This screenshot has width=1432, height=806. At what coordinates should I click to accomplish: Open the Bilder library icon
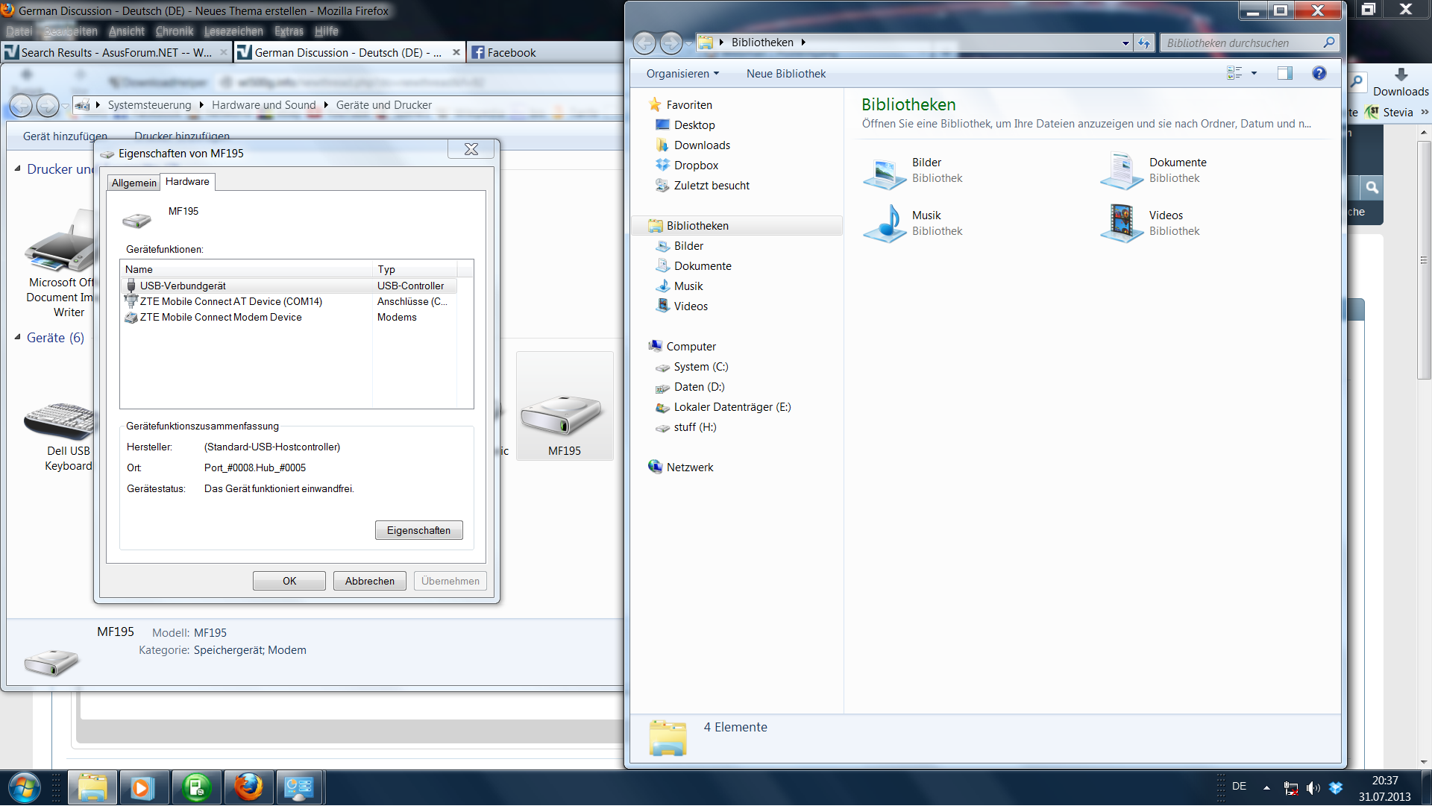point(885,171)
